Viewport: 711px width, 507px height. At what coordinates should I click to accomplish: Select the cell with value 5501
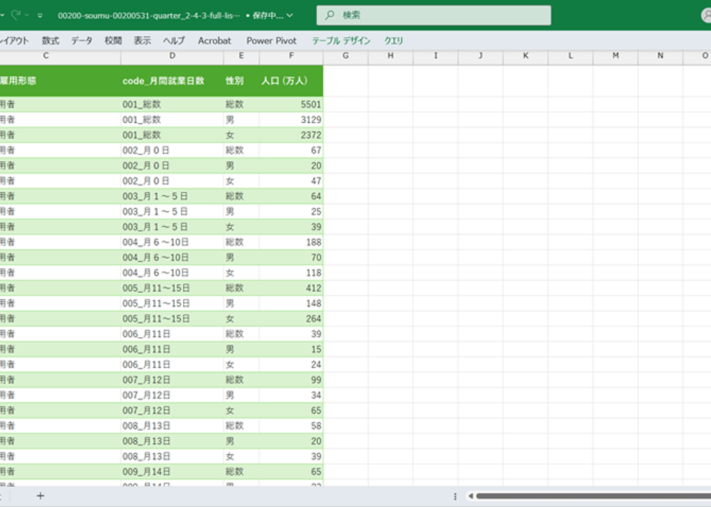point(291,104)
